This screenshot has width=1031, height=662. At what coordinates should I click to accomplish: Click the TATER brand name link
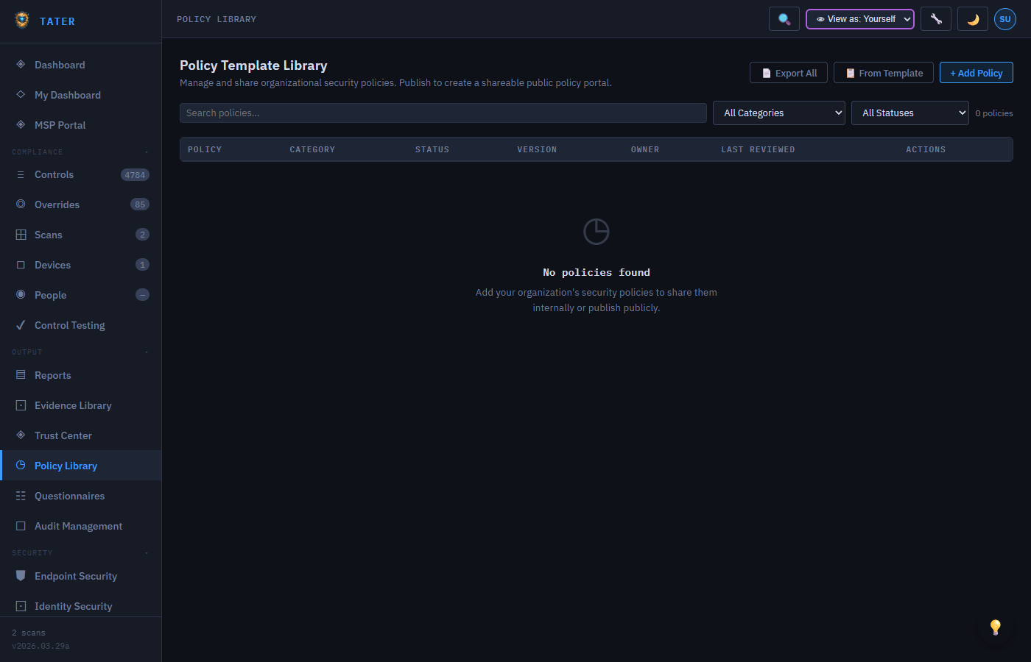click(x=57, y=21)
